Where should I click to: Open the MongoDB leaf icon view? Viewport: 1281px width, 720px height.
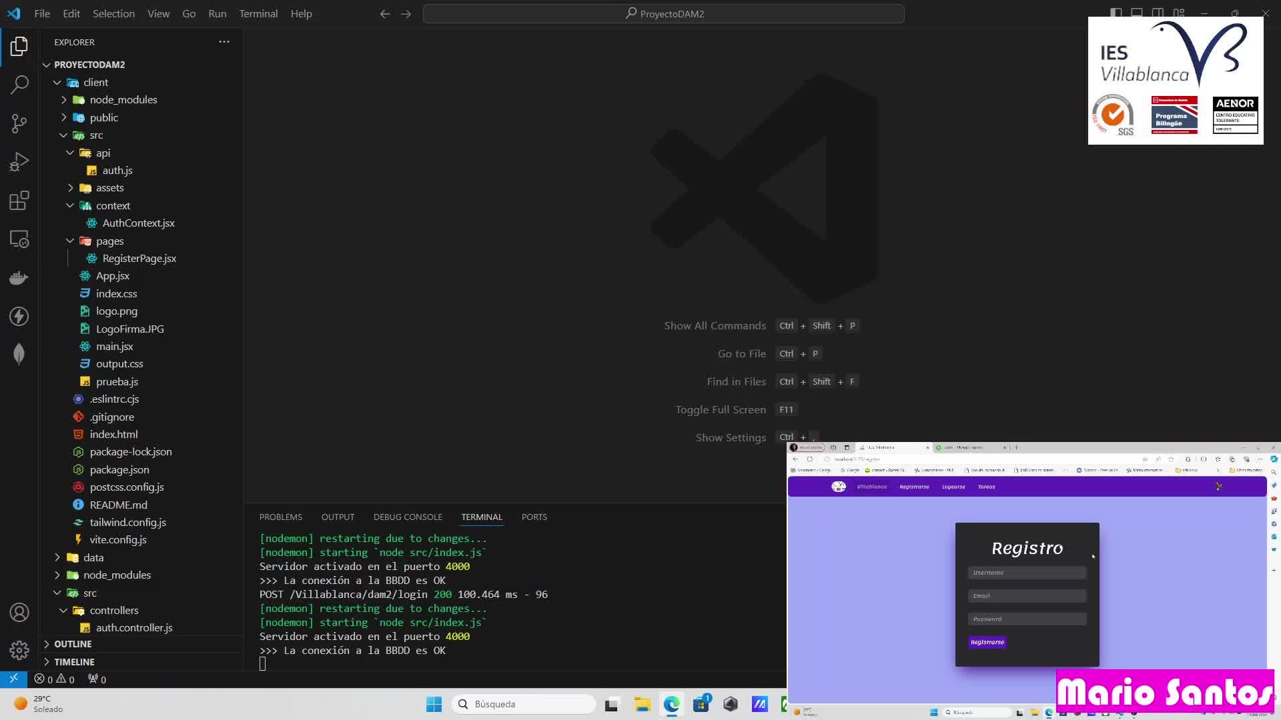pyautogui.click(x=19, y=353)
